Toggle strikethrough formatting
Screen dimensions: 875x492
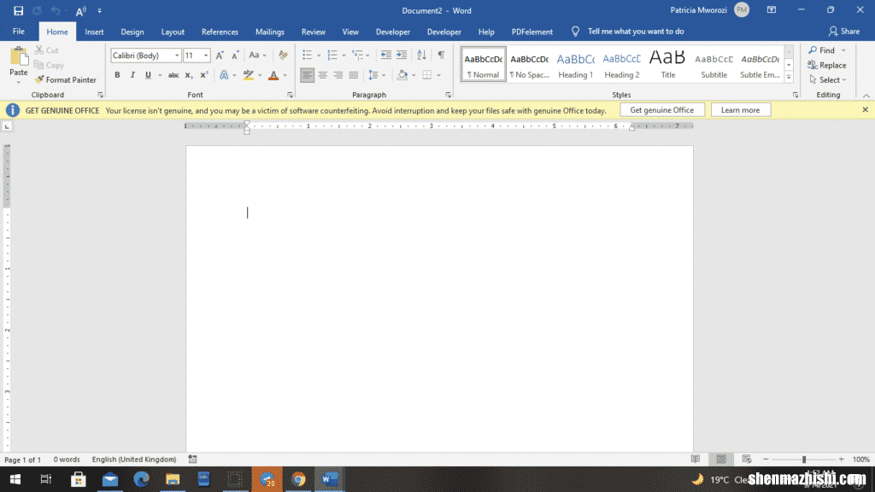point(173,75)
